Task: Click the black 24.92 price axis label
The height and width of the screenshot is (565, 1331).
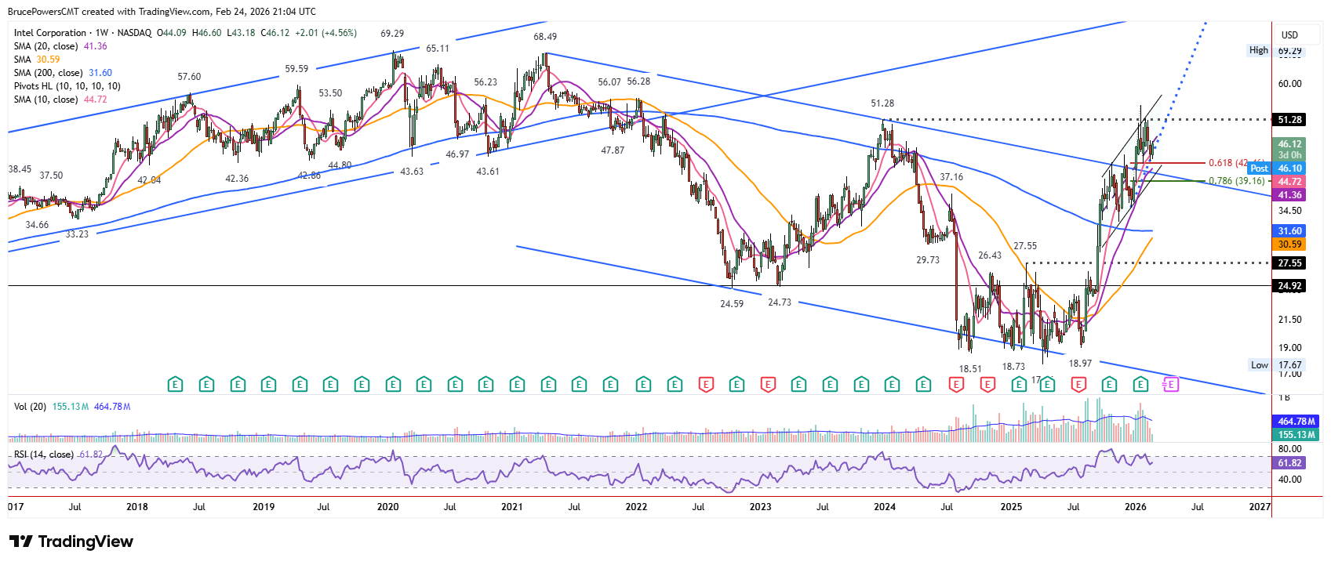Action: click(x=1290, y=286)
